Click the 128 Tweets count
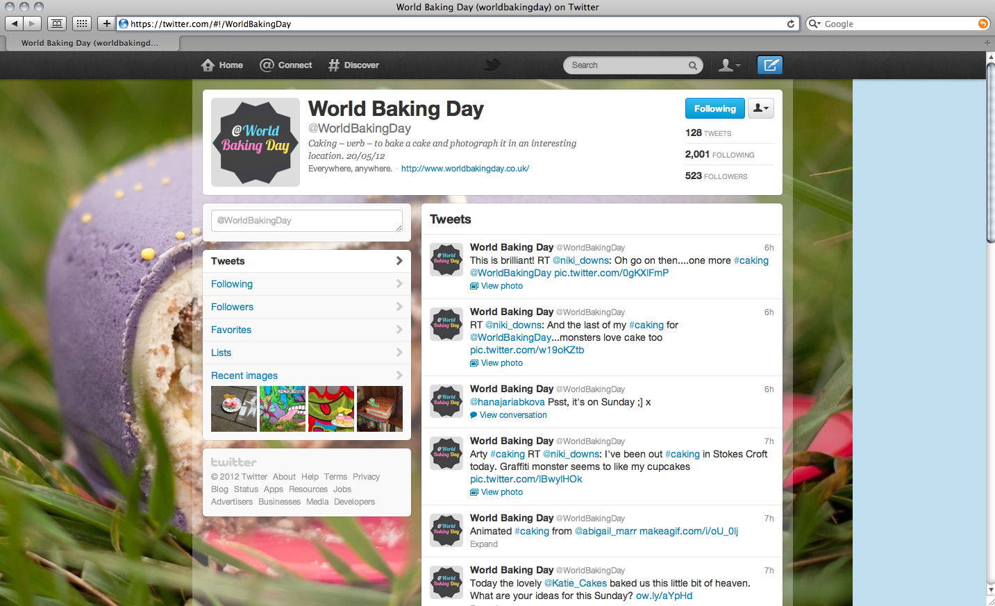995x606 pixels. pos(708,133)
